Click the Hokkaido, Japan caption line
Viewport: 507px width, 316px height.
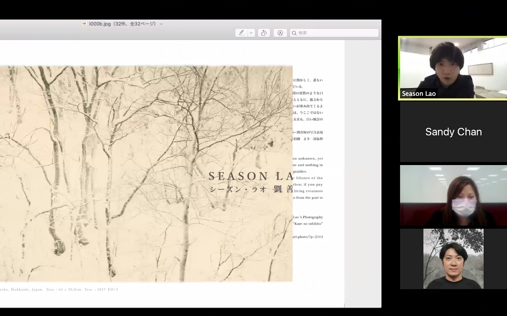(x=59, y=290)
